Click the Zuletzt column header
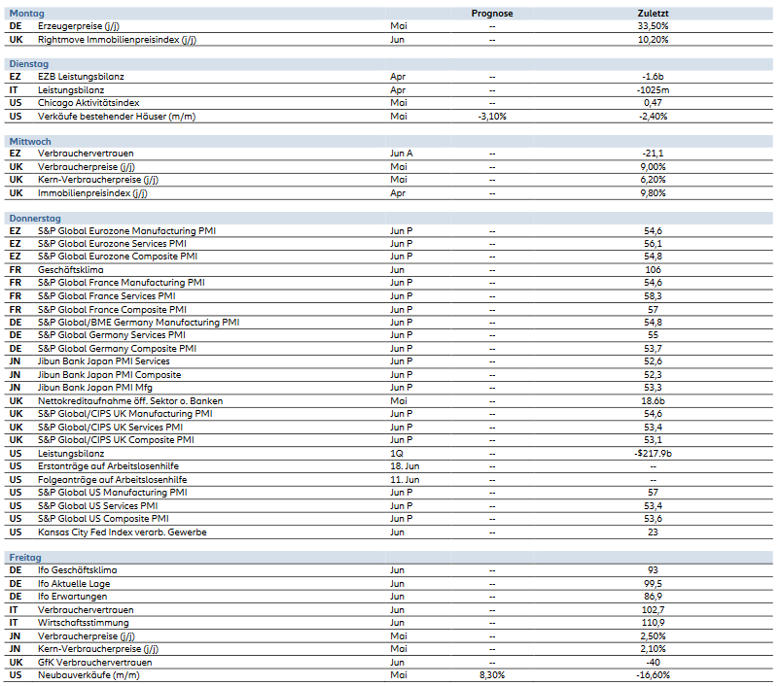This screenshot has height=686, width=779. (x=653, y=14)
